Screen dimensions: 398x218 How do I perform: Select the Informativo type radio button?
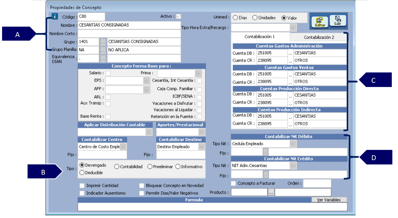(x=178, y=166)
